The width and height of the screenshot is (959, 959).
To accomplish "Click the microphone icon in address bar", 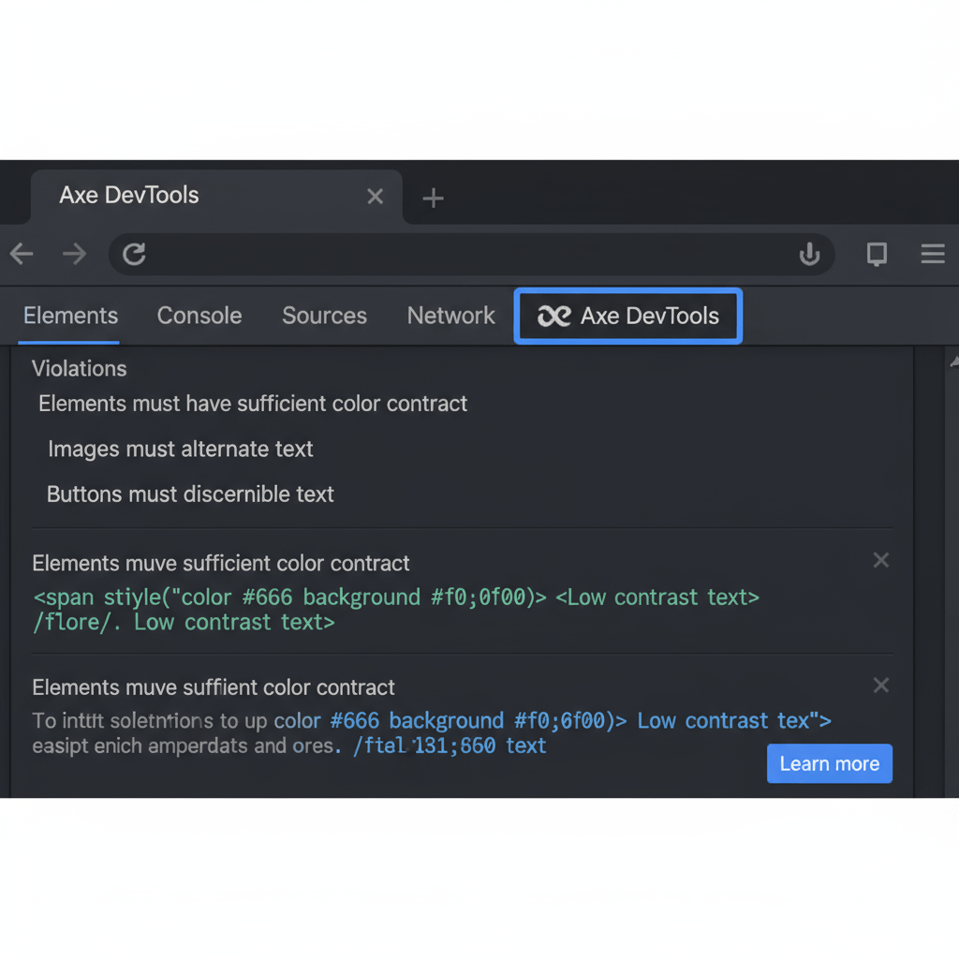I will tap(809, 254).
